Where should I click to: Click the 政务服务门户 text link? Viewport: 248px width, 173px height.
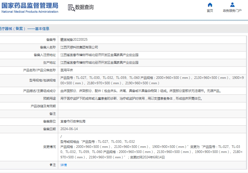[x=232, y=10]
